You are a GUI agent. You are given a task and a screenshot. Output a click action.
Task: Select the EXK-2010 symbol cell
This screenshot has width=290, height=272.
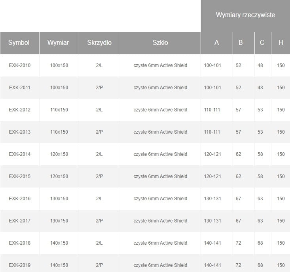coord(20,65)
